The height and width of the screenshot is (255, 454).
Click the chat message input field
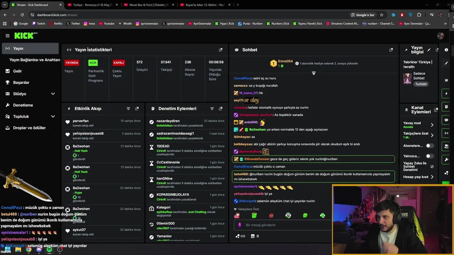282,225
